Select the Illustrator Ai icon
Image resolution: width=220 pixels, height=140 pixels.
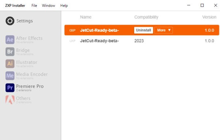click(x=10, y=64)
